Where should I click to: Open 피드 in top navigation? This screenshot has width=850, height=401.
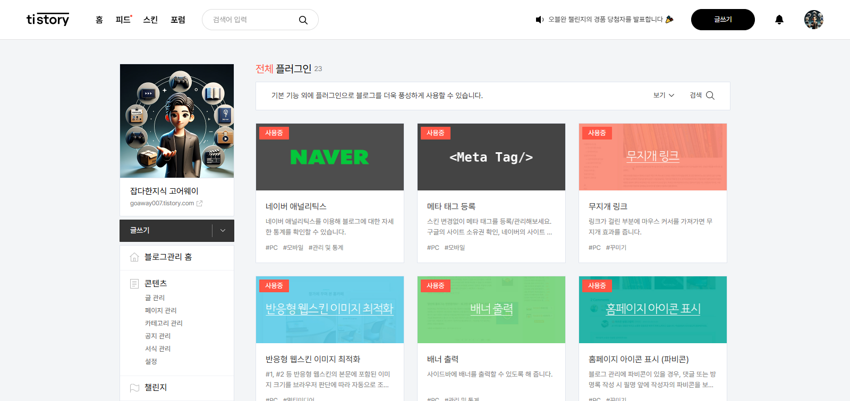(x=123, y=20)
